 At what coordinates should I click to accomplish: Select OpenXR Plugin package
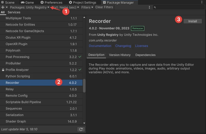click(x=41, y=44)
